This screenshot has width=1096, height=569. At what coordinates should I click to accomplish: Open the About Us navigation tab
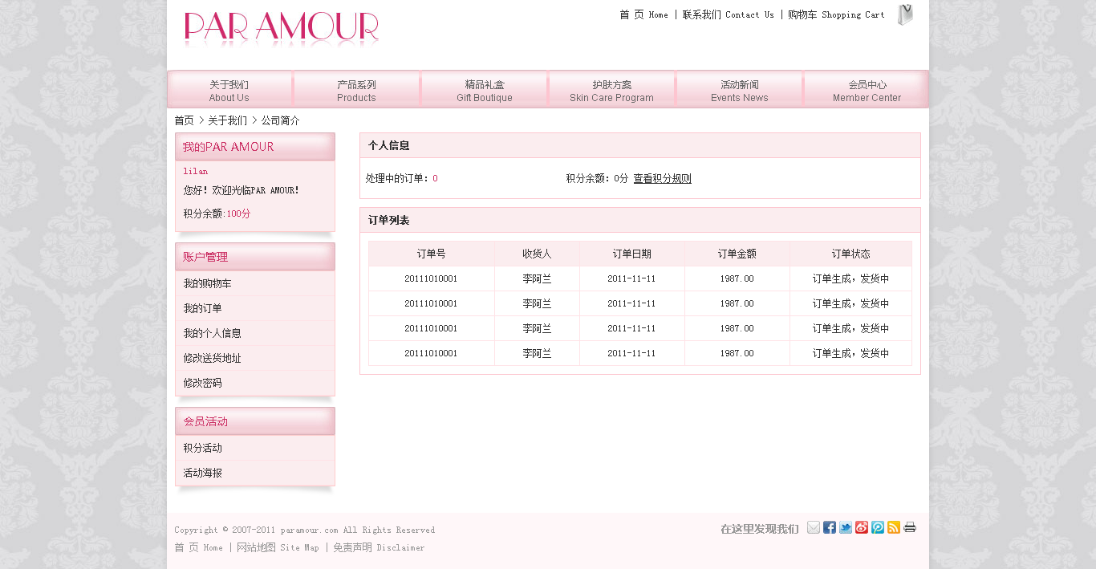click(x=229, y=90)
